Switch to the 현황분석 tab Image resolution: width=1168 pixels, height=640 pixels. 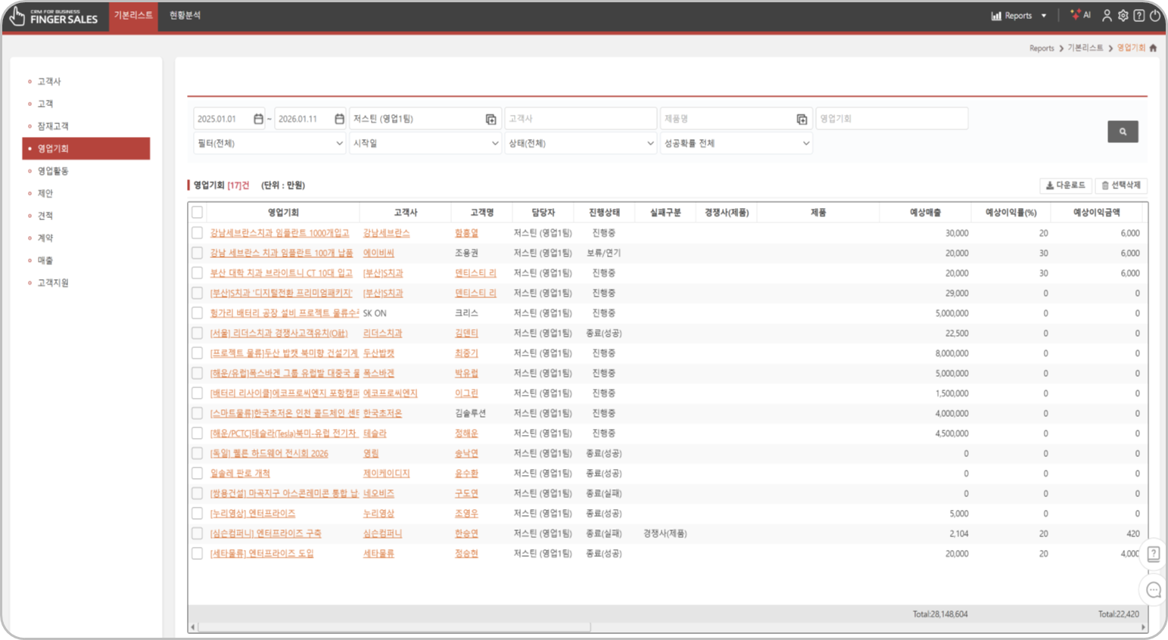coord(185,15)
